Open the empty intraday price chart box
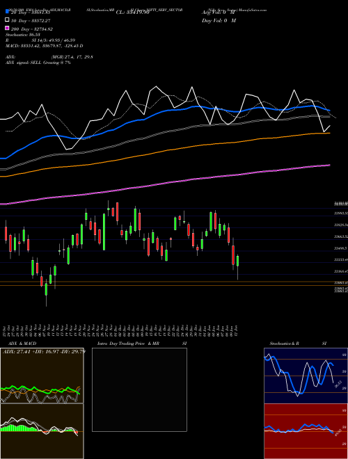This screenshot has width=348, height=459. pos(139,389)
